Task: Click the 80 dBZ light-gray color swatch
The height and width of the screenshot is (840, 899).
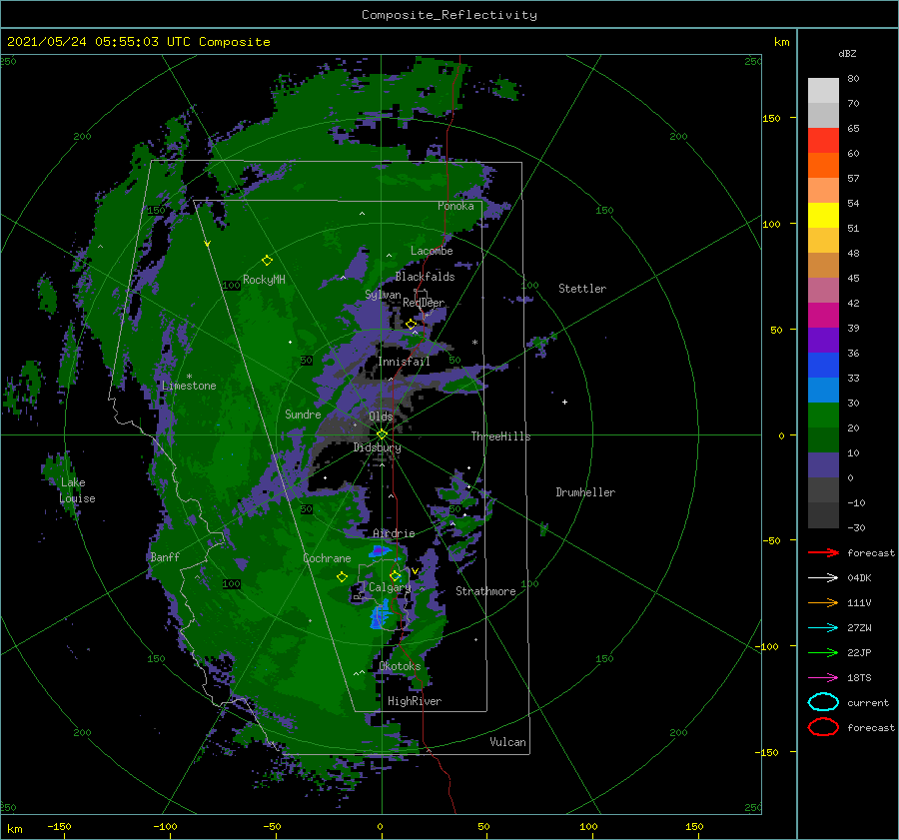Action: 823,91
